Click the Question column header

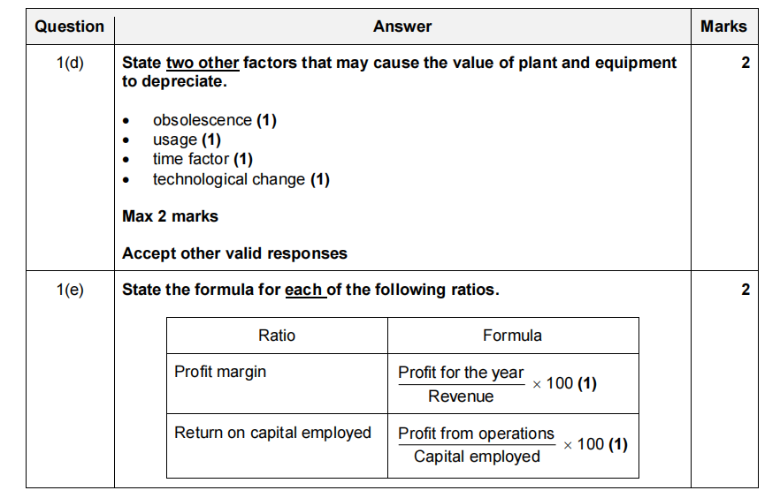(x=69, y=26)
